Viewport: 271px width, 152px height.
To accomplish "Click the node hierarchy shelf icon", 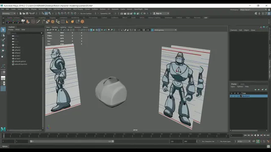I will click(x=58, y=22).
